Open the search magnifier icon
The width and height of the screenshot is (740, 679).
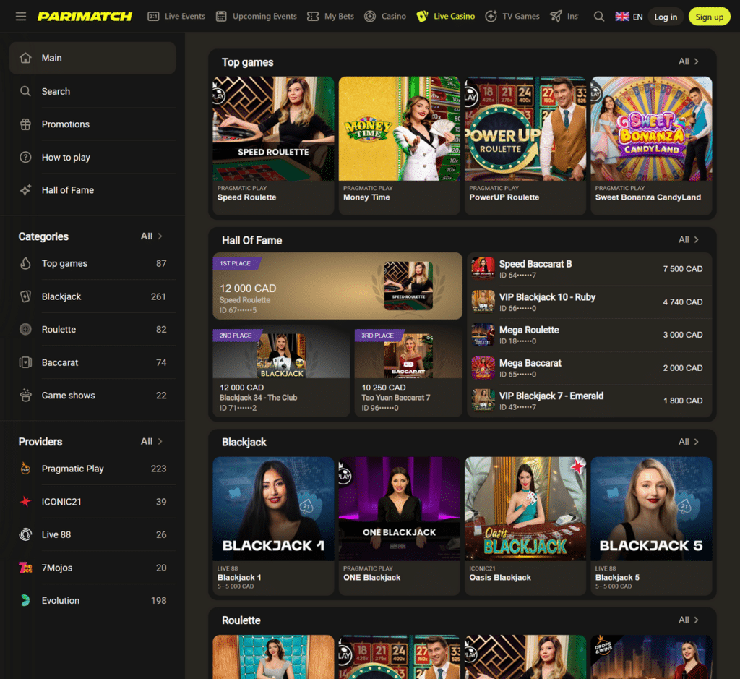[x=598, y=16]
